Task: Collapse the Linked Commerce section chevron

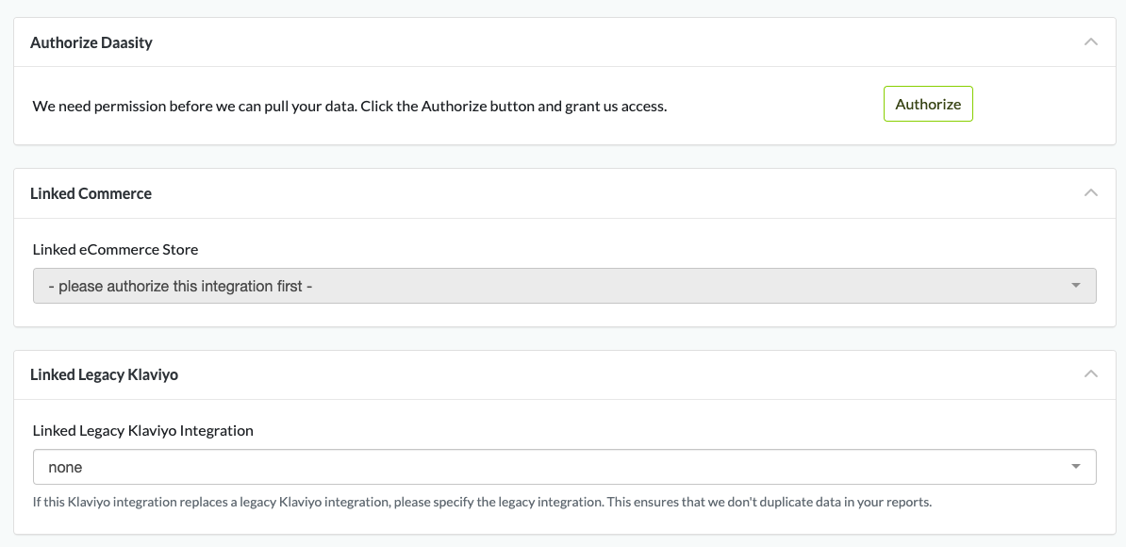Action: point(1091,193)
